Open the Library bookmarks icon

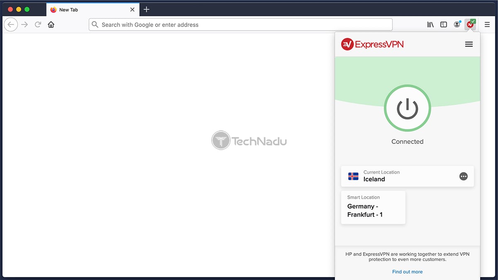[x=430, y=24]
